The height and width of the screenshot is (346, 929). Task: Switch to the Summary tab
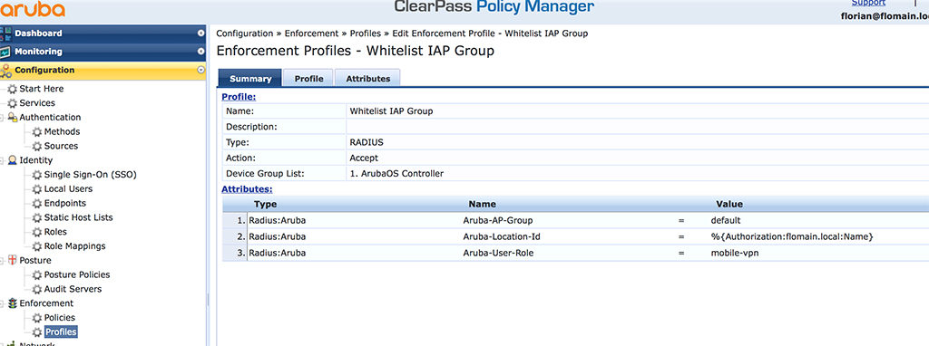coord(250,78)
